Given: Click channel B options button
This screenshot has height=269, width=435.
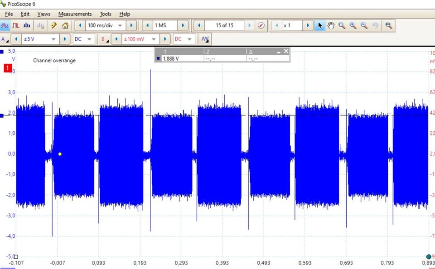Looking at the screenshot, I should click(104, 39).
